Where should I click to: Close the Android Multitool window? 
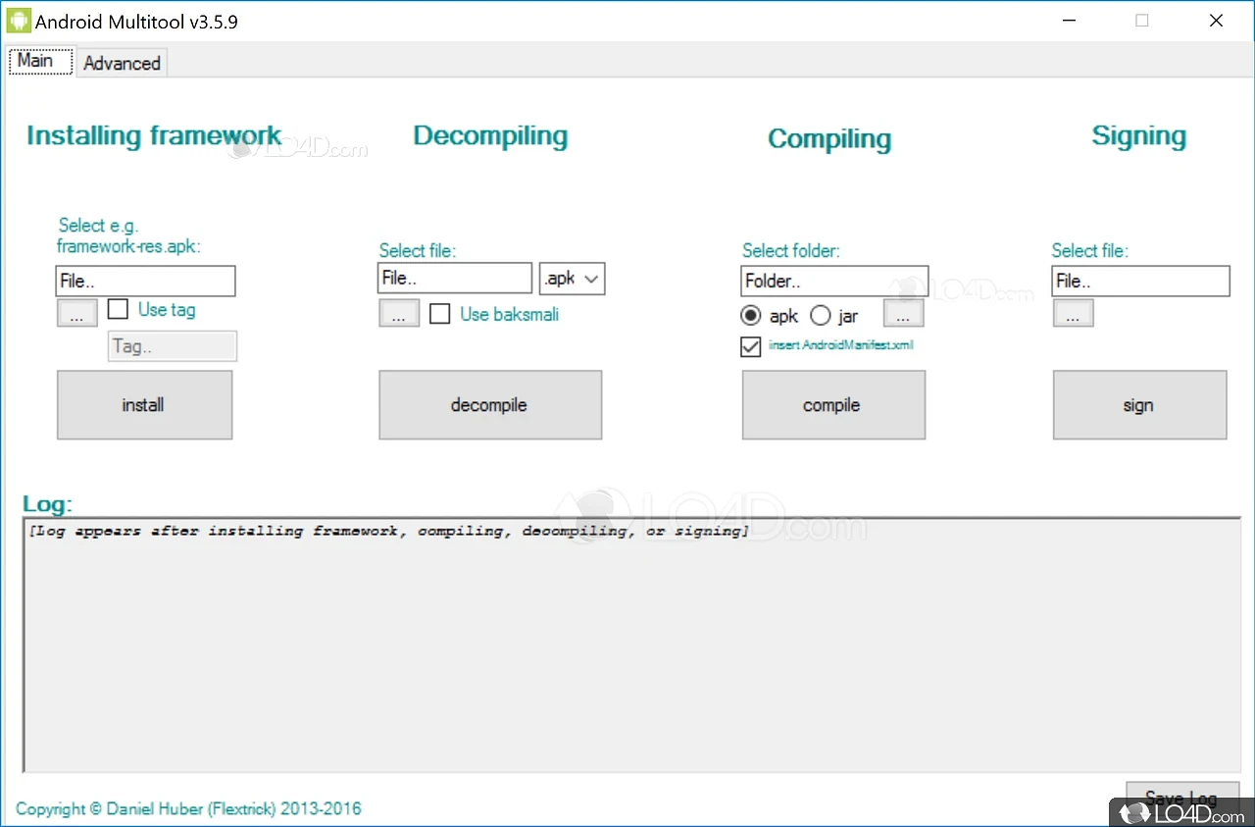pyautogui.click(x=1217, y=21)
